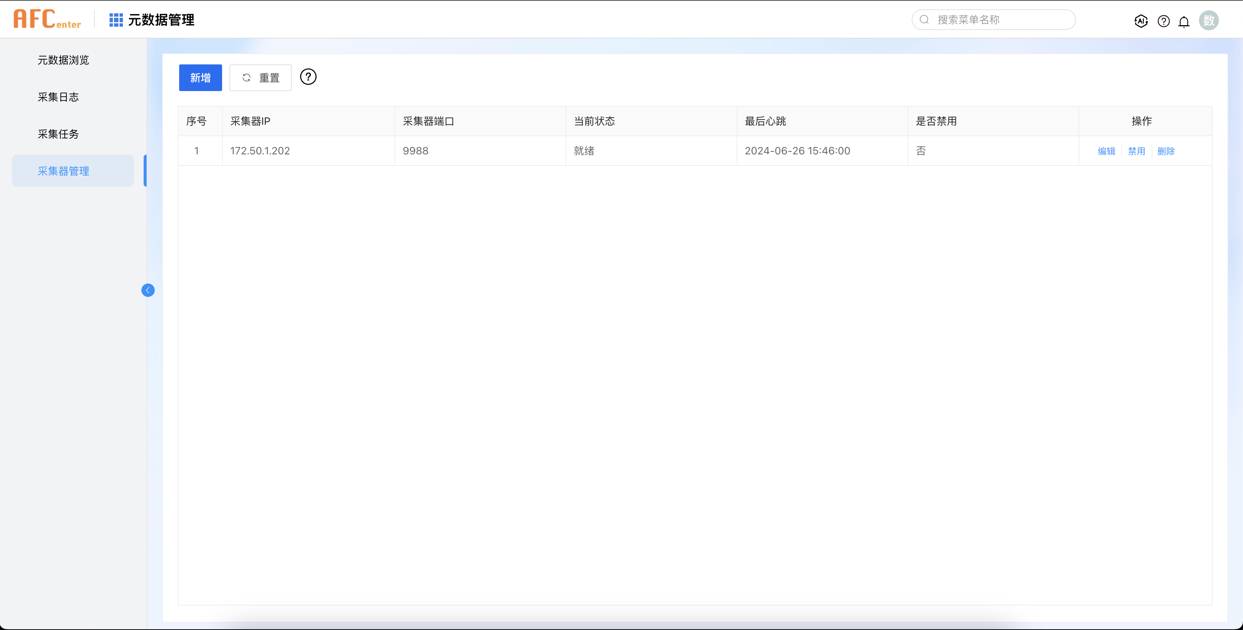Click the header help question icon
1243x630 pixels.
coord(1163,21)
